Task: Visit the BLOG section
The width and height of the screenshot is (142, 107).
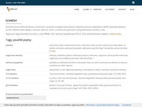Action: pos(132,9)
